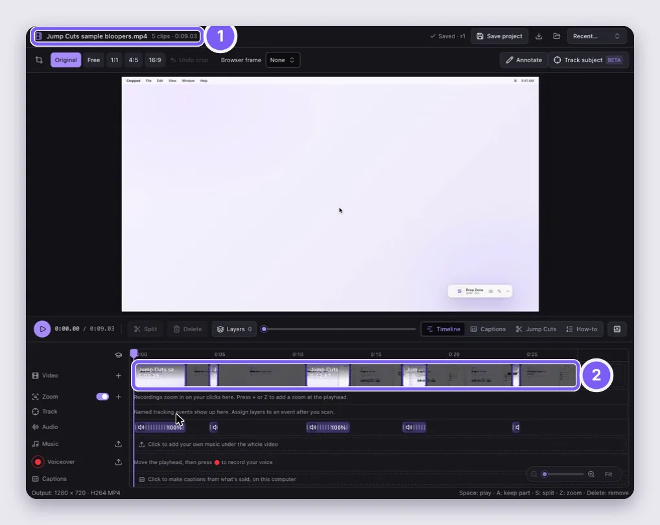Click the Zoom track icon in the sidebar
660x525 pixels.
[36, 397]
